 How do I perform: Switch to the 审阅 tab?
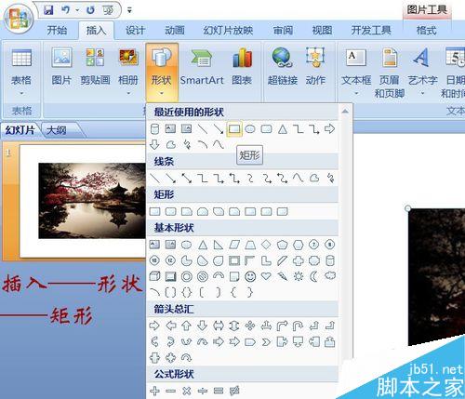pyautogui.click(x=283, y=31)
